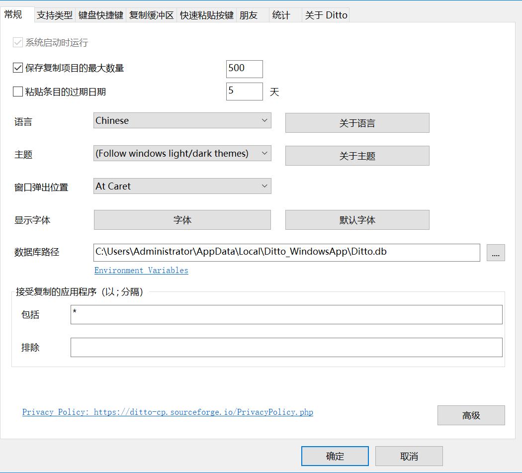
Task: Enable 粘贴条目的过期日期
Action: pyautogui.click(x=17, y=91)
